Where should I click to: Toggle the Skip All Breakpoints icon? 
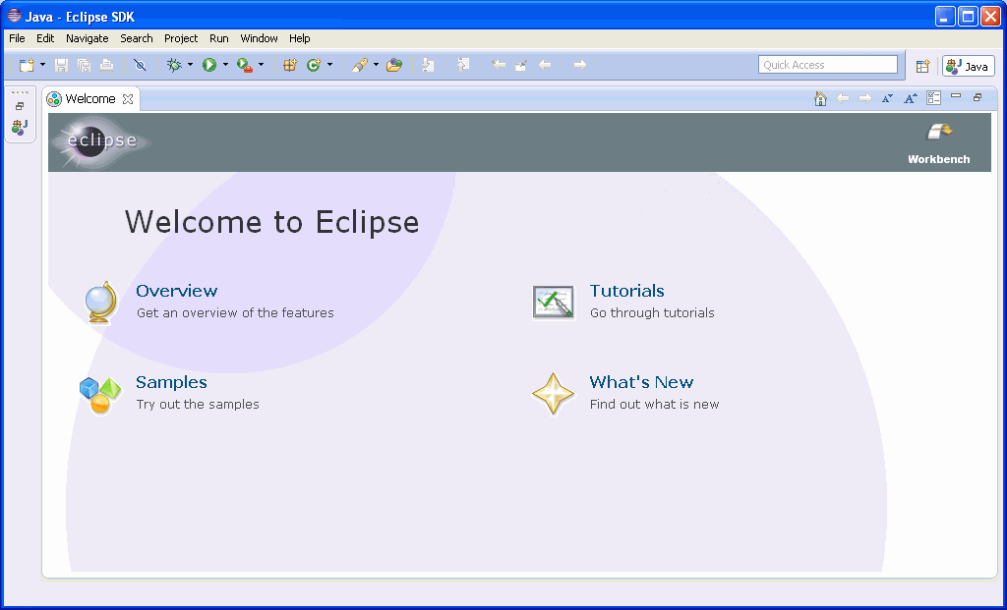pos(140,65)
